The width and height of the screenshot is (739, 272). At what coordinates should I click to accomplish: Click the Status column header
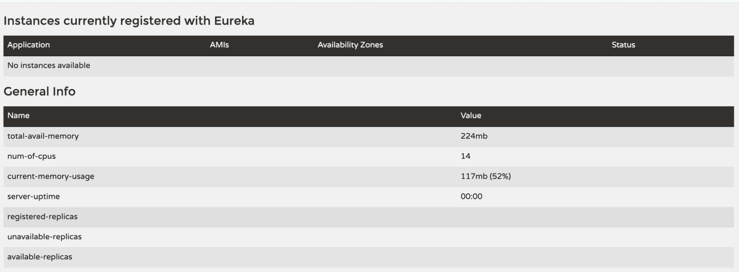click(623, 45)
